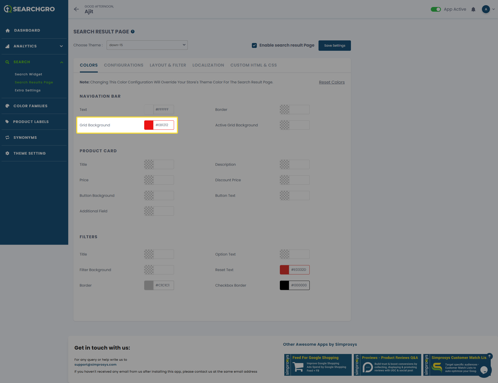Switch to Layout & Filter tab
The image size is (498, 383).
pyautogui.click(x=168, y=65)
